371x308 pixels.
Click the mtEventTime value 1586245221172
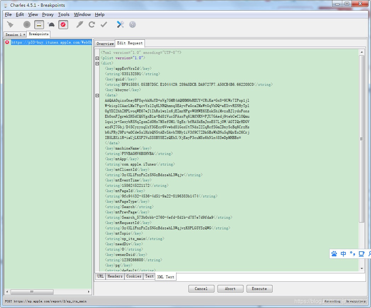click(x=136, y=186)
